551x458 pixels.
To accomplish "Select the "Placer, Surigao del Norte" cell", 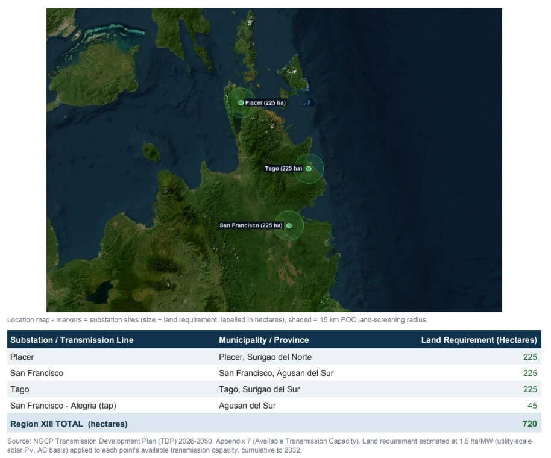I will [x=265, y=357].
